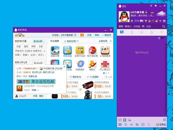The image size is (173, 130).
Task: Open the money bag wallet icon in QQ panel
Action: [149, 21]
